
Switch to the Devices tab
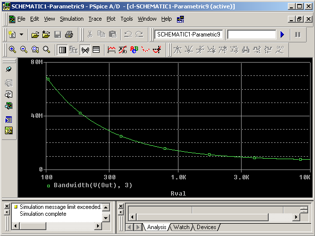(207, 227)
